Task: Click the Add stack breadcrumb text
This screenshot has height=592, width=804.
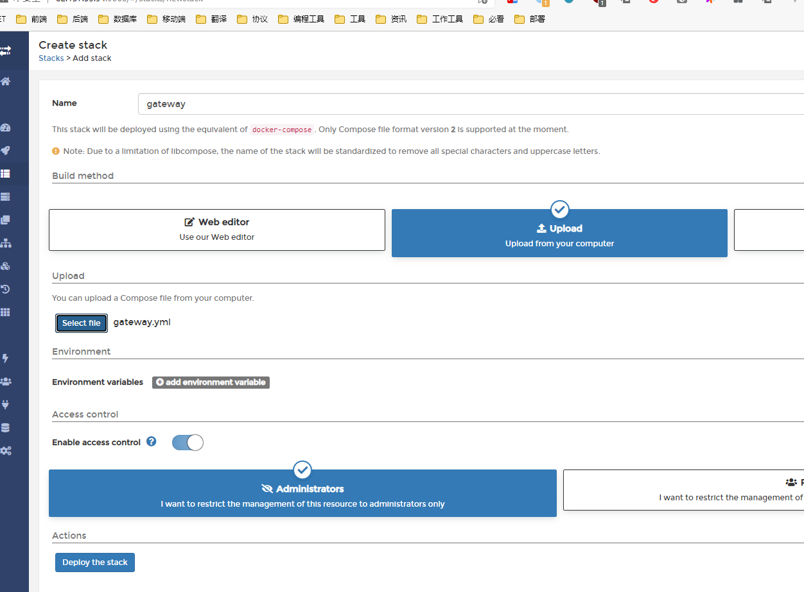Action: coord(92,58)
